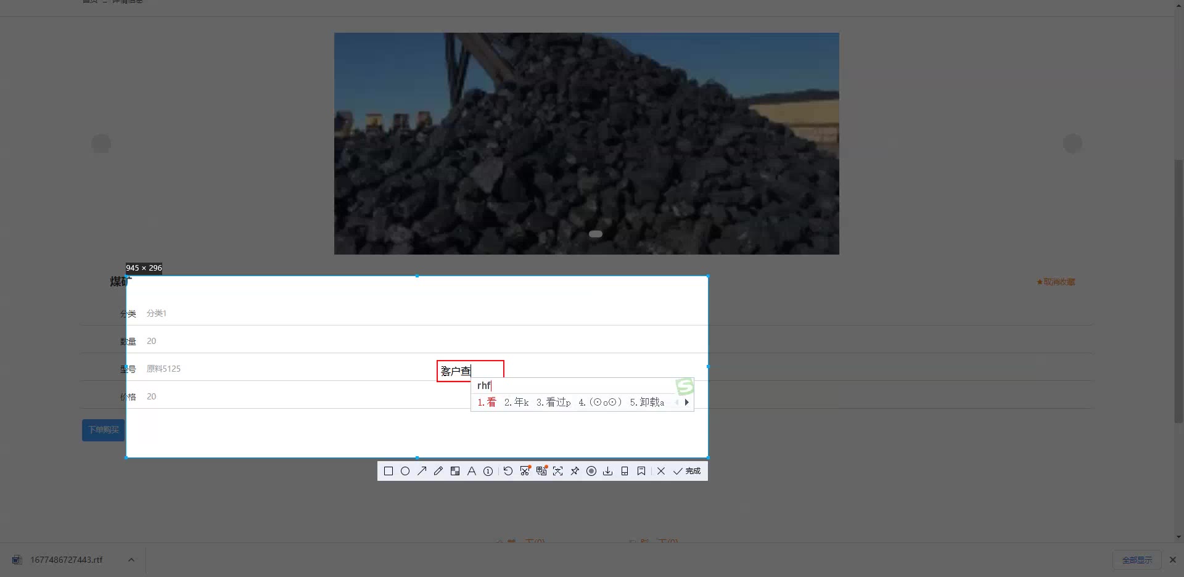This screenshot has width=1184, height=577.
Task: Open the downloaded file 1677486727443.rtf
Action: (x=66, y=560)
